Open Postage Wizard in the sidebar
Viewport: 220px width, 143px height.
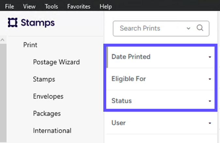coord(56,62)
